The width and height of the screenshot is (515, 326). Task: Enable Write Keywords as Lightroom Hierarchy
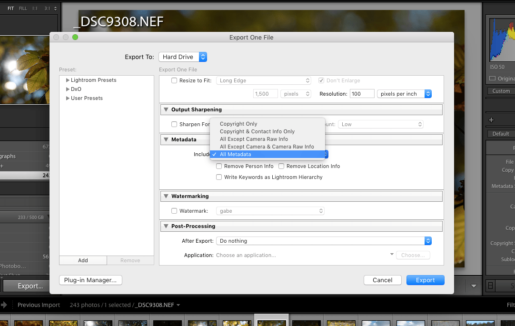219,177
